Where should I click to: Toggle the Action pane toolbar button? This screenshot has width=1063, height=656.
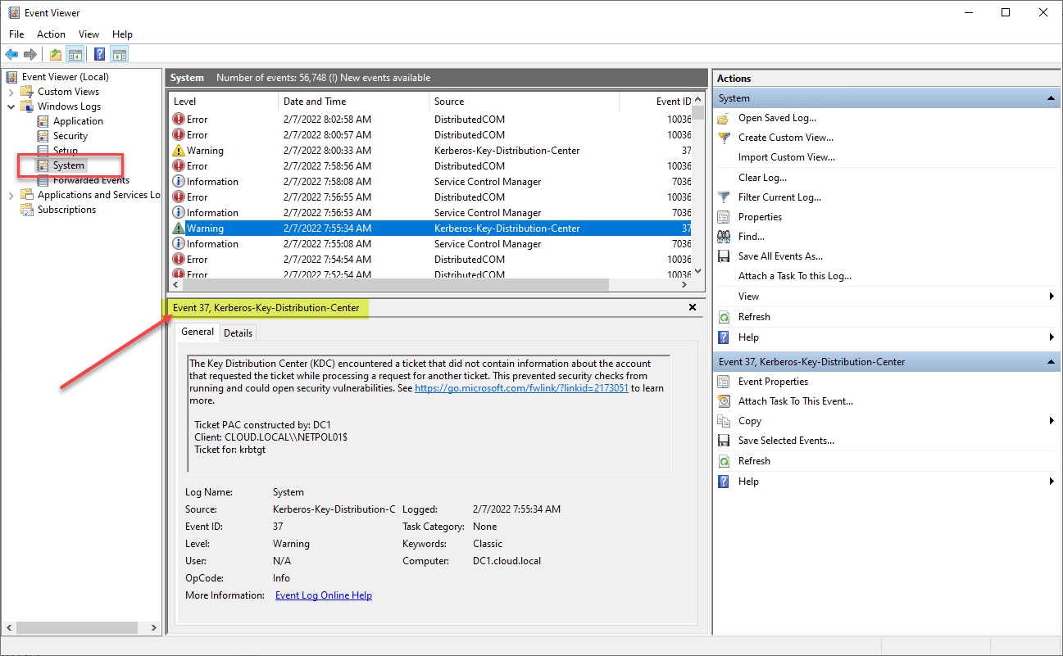120,55
